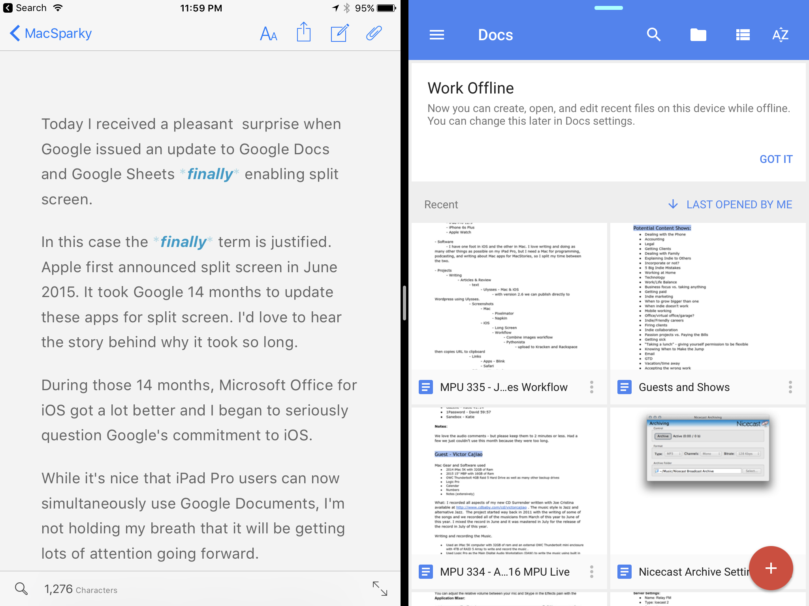Image resolution: width=809 pixels, height=606 pixels.
Task: Tap the share icon in the editor
Action: point(303,32)
